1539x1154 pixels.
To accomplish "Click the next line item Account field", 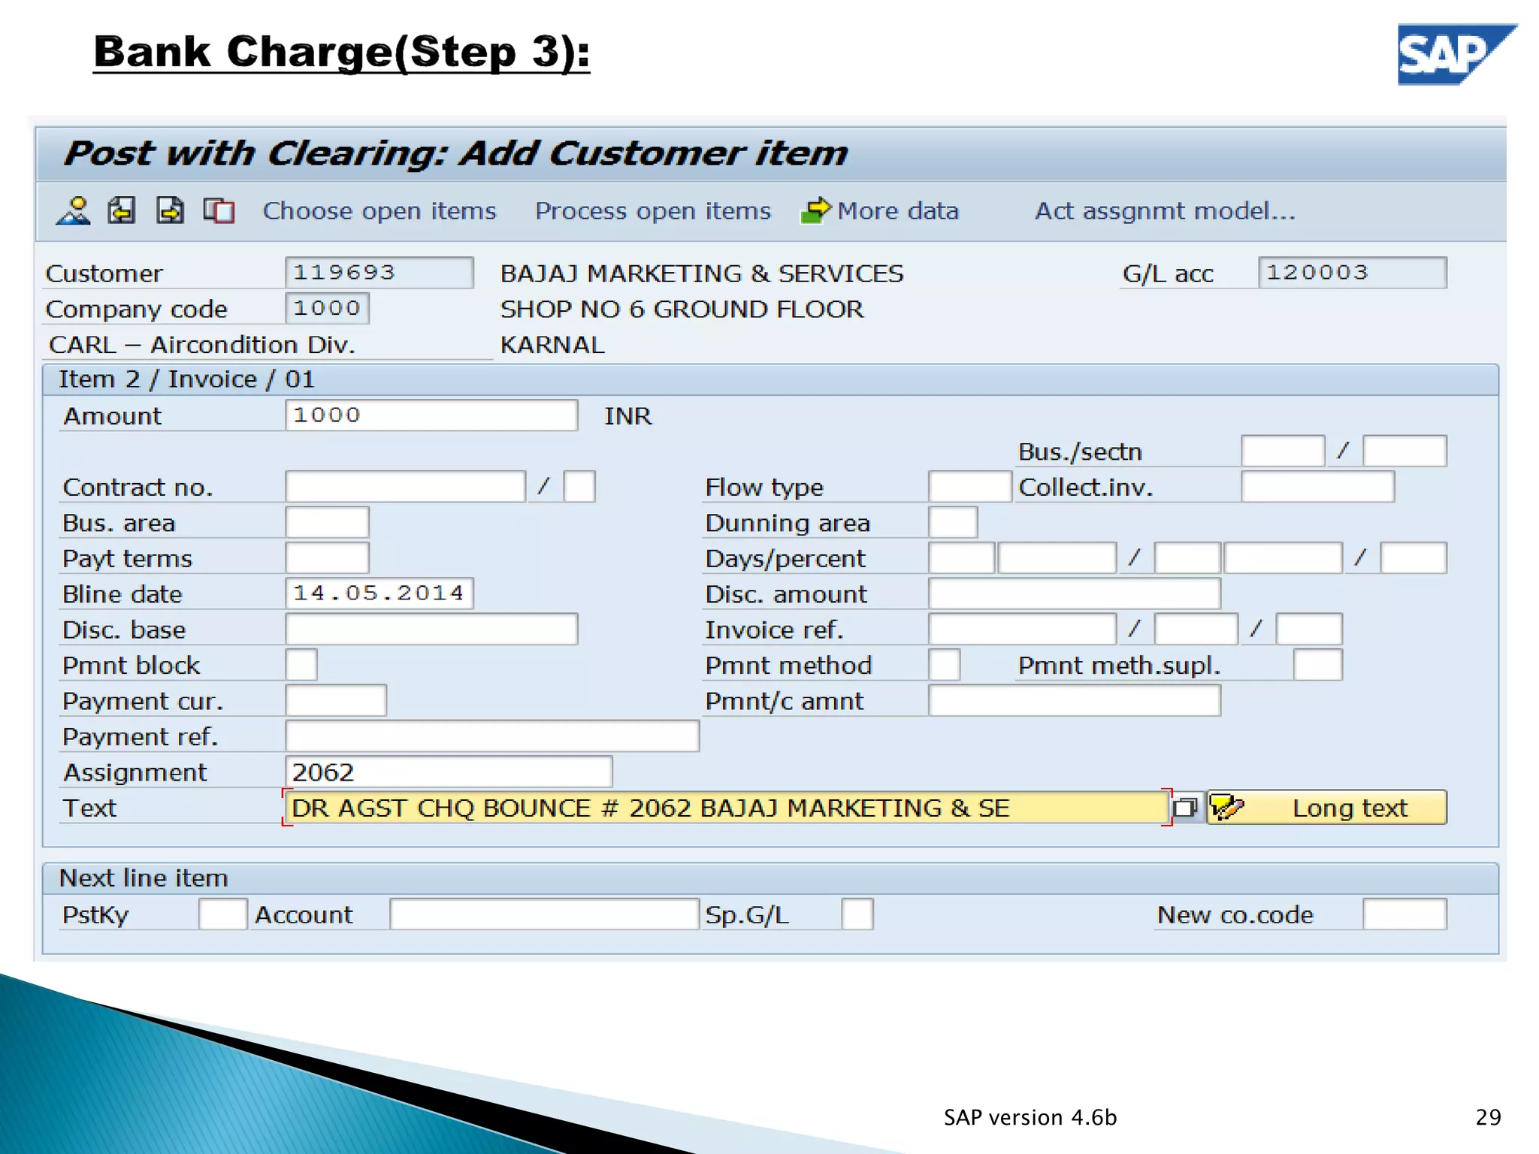I will (544, 914).
